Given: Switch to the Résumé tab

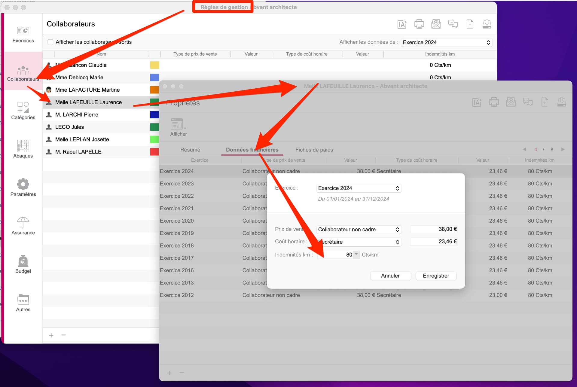Looking at the screenshot, I should (190, 150).
